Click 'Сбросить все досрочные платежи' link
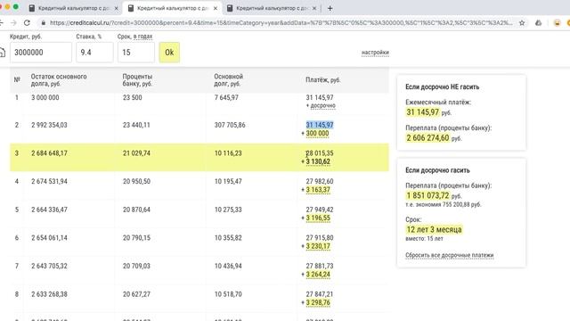Screen dimensions: 570x321 449,255
